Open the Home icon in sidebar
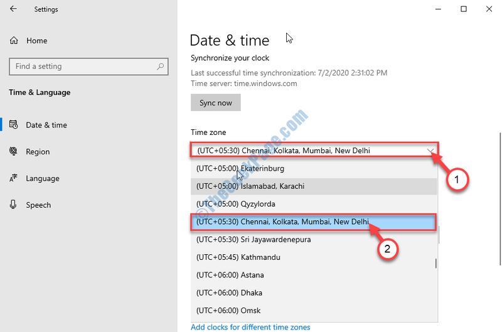 14,40
